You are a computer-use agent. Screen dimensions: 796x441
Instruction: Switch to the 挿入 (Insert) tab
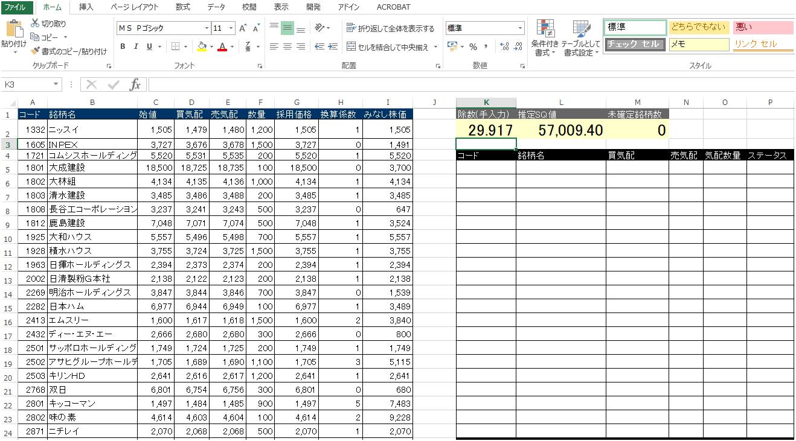point(86,7)
